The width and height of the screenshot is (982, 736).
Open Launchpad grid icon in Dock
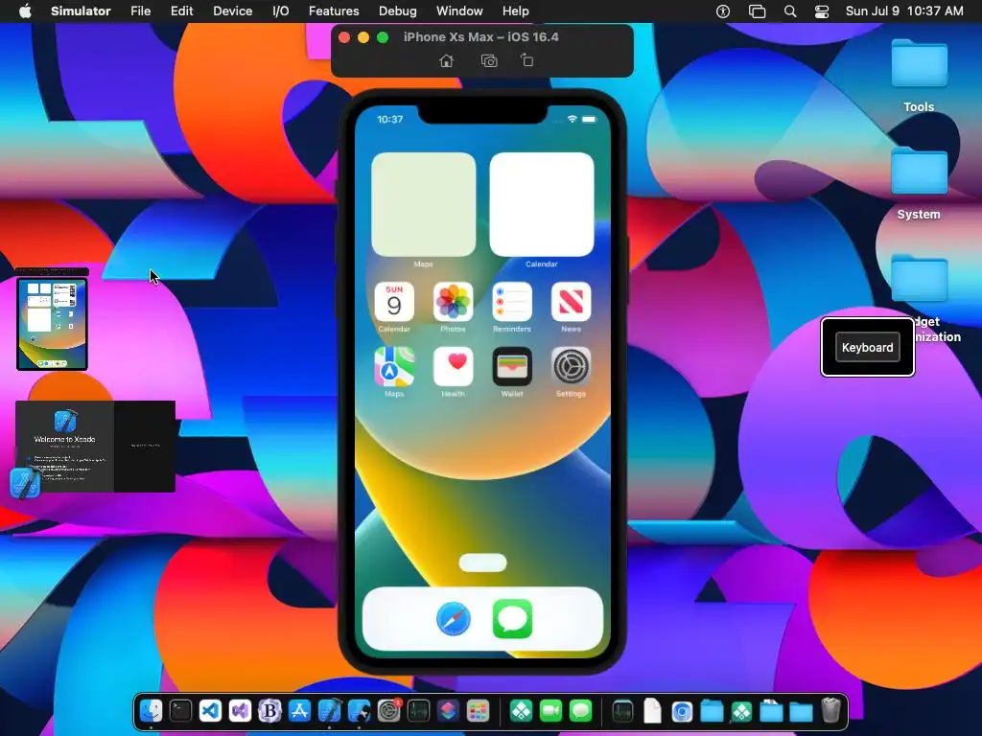478,711
